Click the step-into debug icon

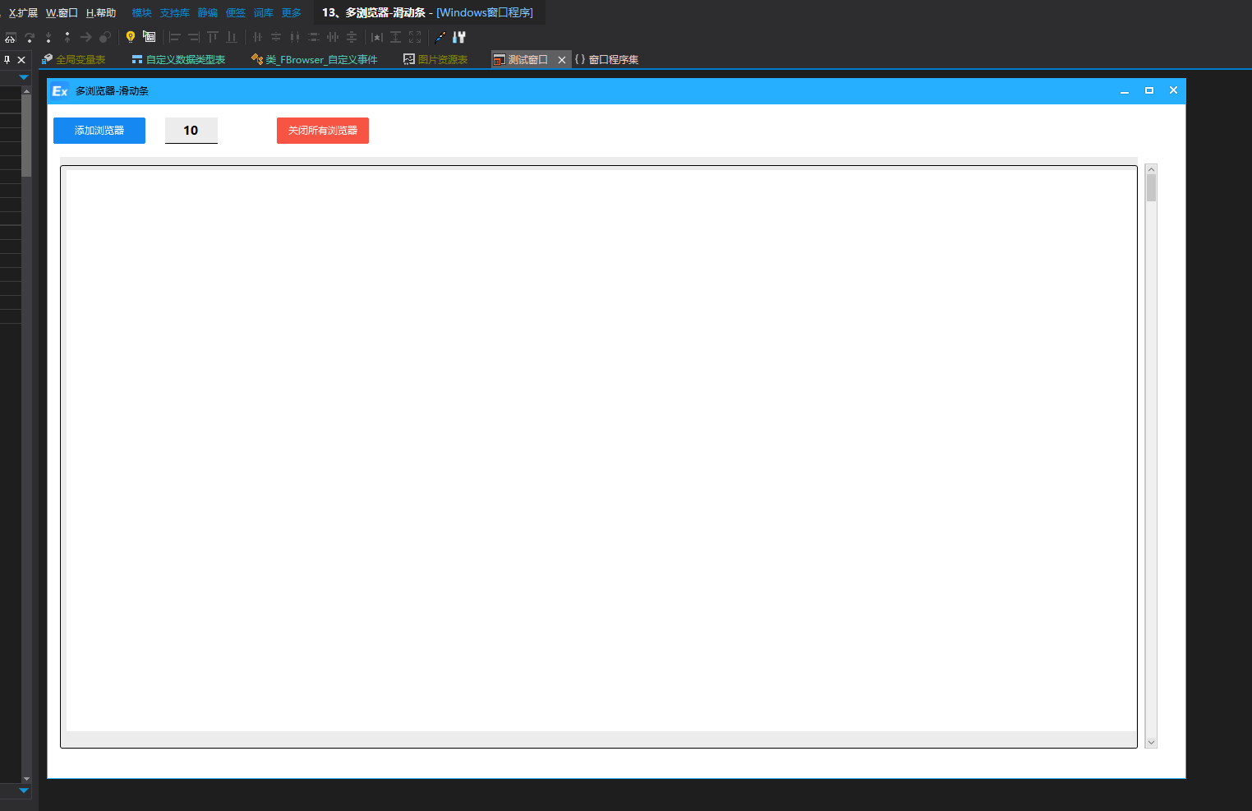click(x=48, y=38)
